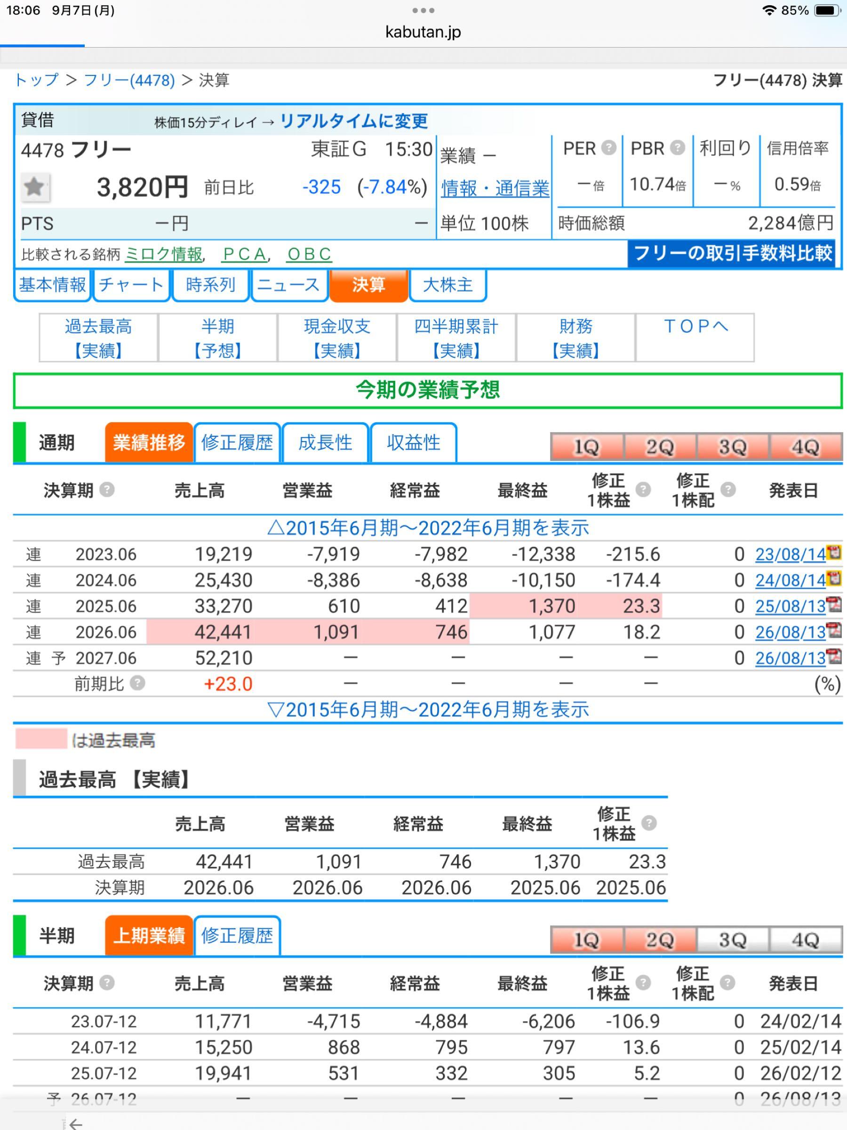This screenshot has height=1130, width=847.
Task: Expand △2015年6月期〜2022年6月期を表示 above the table
Action: pos(428,528)
